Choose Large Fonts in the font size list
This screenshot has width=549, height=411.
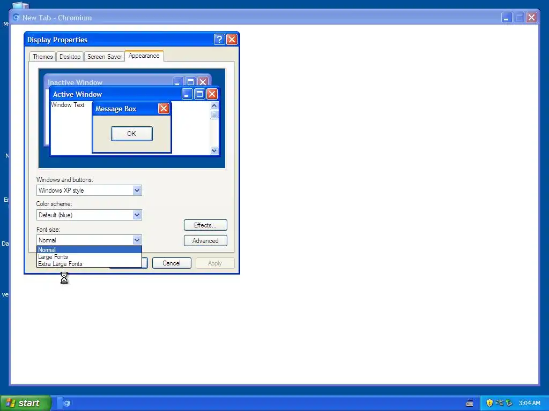point(89,257)
